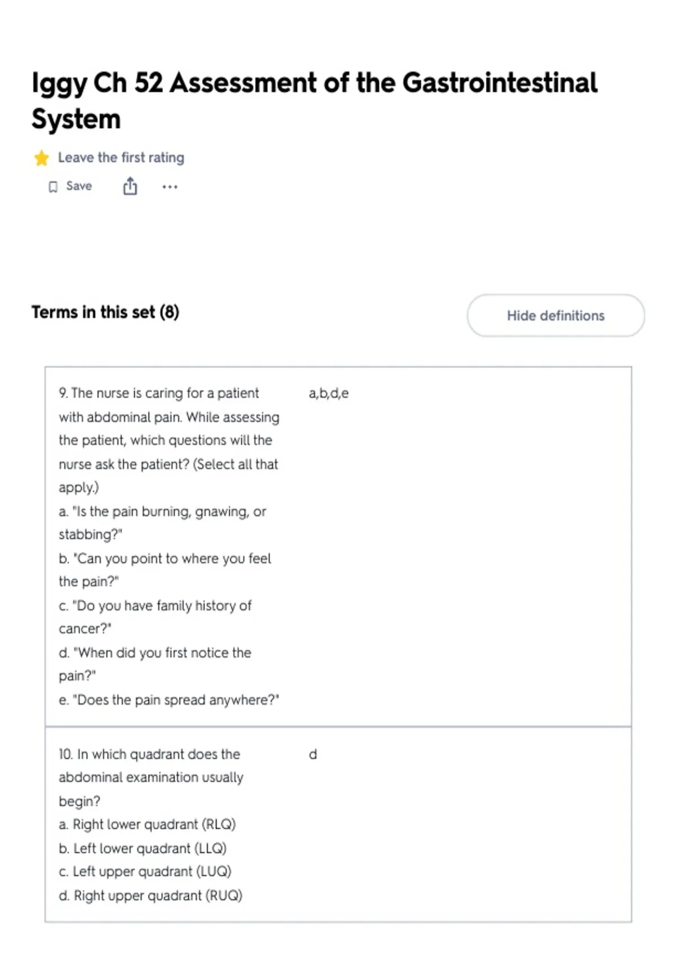Click the answer d definition for question 10
Screen dimensions: 676x957
(x=313, y=754)
